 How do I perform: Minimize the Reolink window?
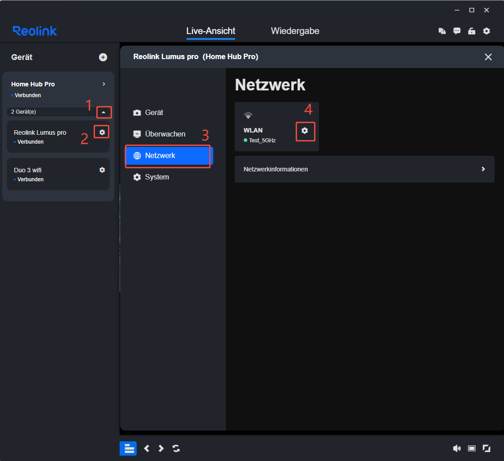pyautogui.click(x=457, y=10)
